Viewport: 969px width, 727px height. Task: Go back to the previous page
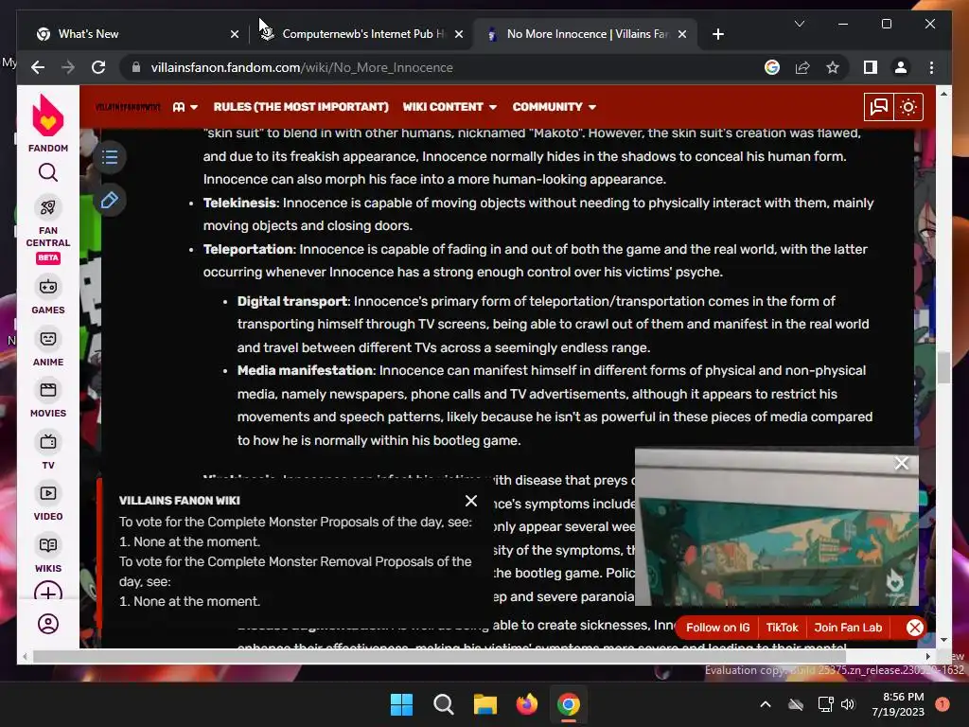coord(38,67)
